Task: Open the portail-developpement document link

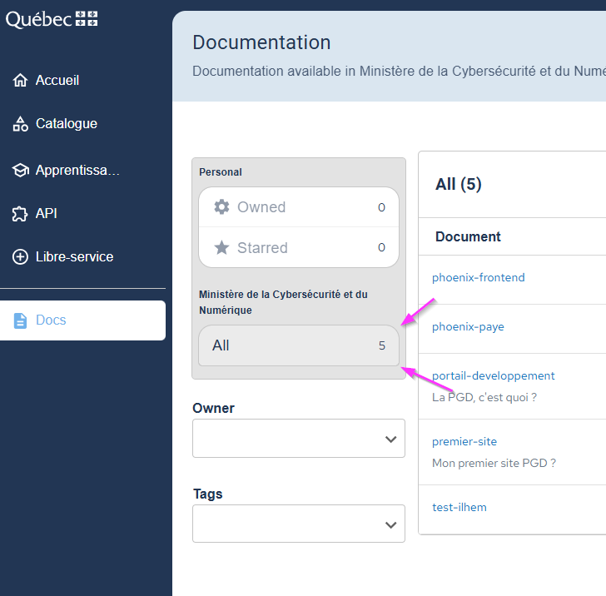Action: [x=493, y=376]
